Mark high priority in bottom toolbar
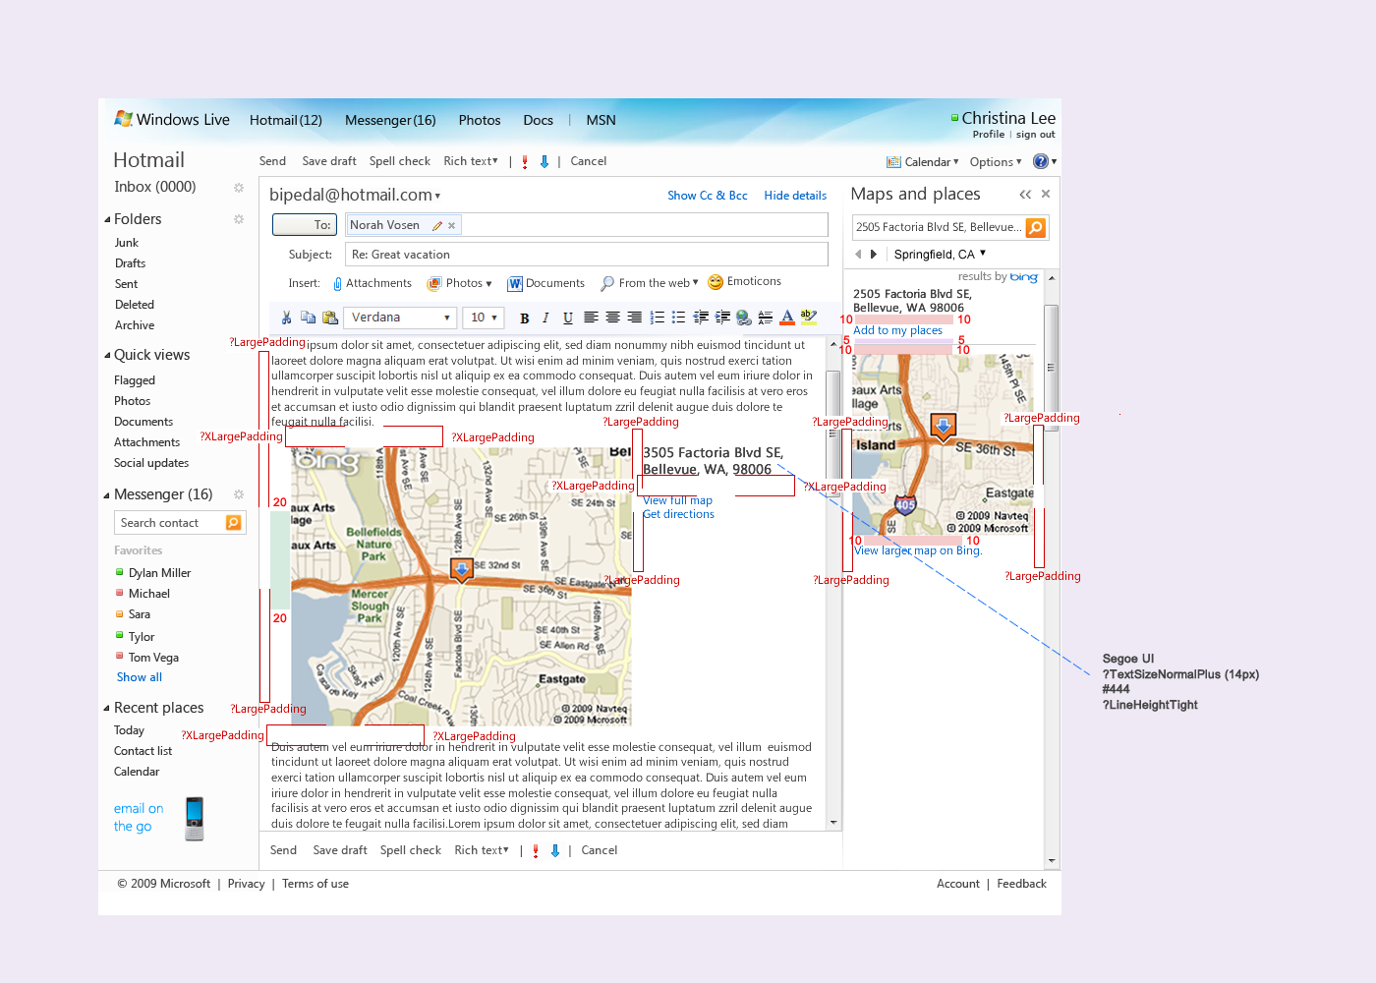Screen dimensions: 1376x983 [x=536, y=851]
